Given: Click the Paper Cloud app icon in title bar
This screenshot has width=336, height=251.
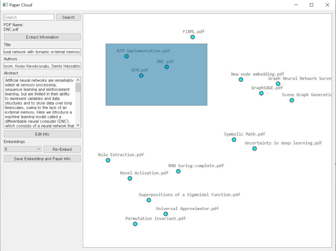Looking at the screenshot, I should [5, 5].
